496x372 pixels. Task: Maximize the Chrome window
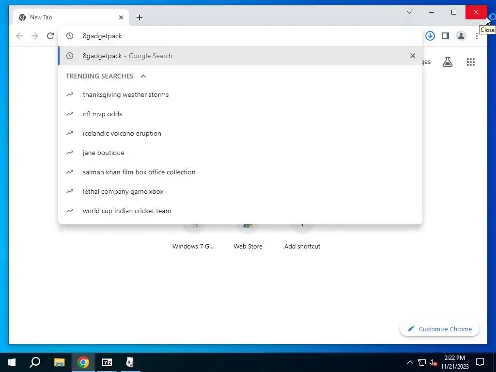(x=453, y=12)
